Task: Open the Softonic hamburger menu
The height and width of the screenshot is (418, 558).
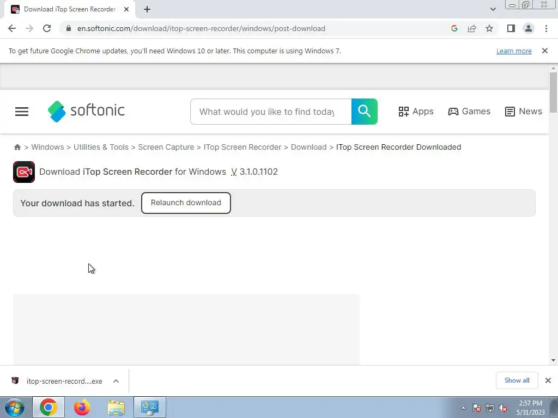Action: pyautogui.click(x=22, y=112)
